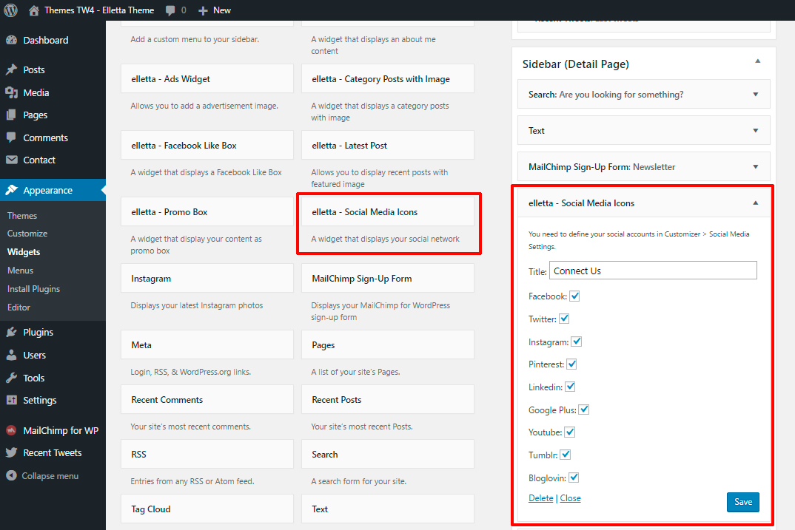This screenshot has width=795, height=530.
Task: Collapse the elletta Social Media Icons widget arrow
Action: pos(756,203)
